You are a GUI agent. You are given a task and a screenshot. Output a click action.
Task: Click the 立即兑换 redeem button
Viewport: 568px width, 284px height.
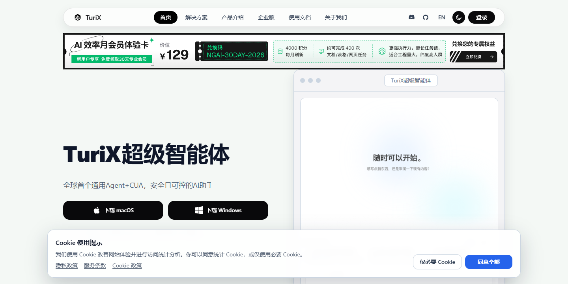click(x=473, y=57)
